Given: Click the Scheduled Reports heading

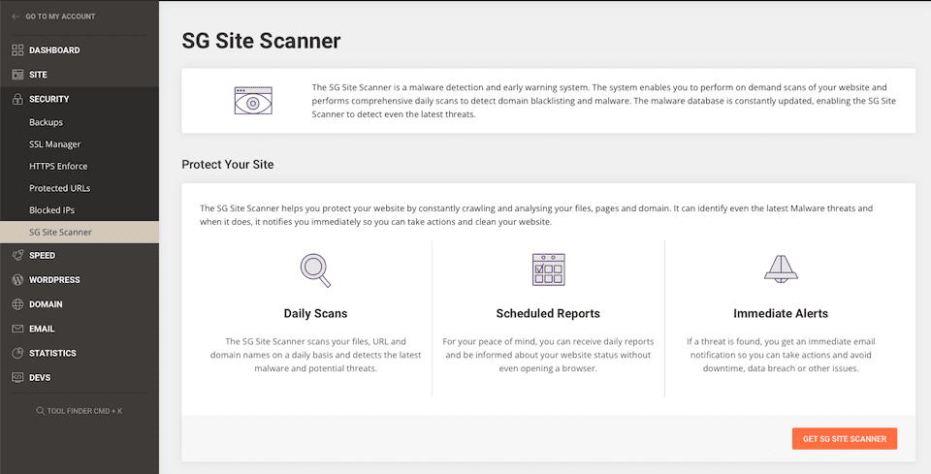Looking at the screenshot, I should coord(548,314).
